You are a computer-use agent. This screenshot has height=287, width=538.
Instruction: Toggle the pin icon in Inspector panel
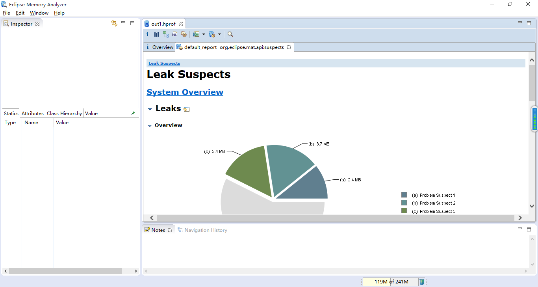[x=133, y=113]
